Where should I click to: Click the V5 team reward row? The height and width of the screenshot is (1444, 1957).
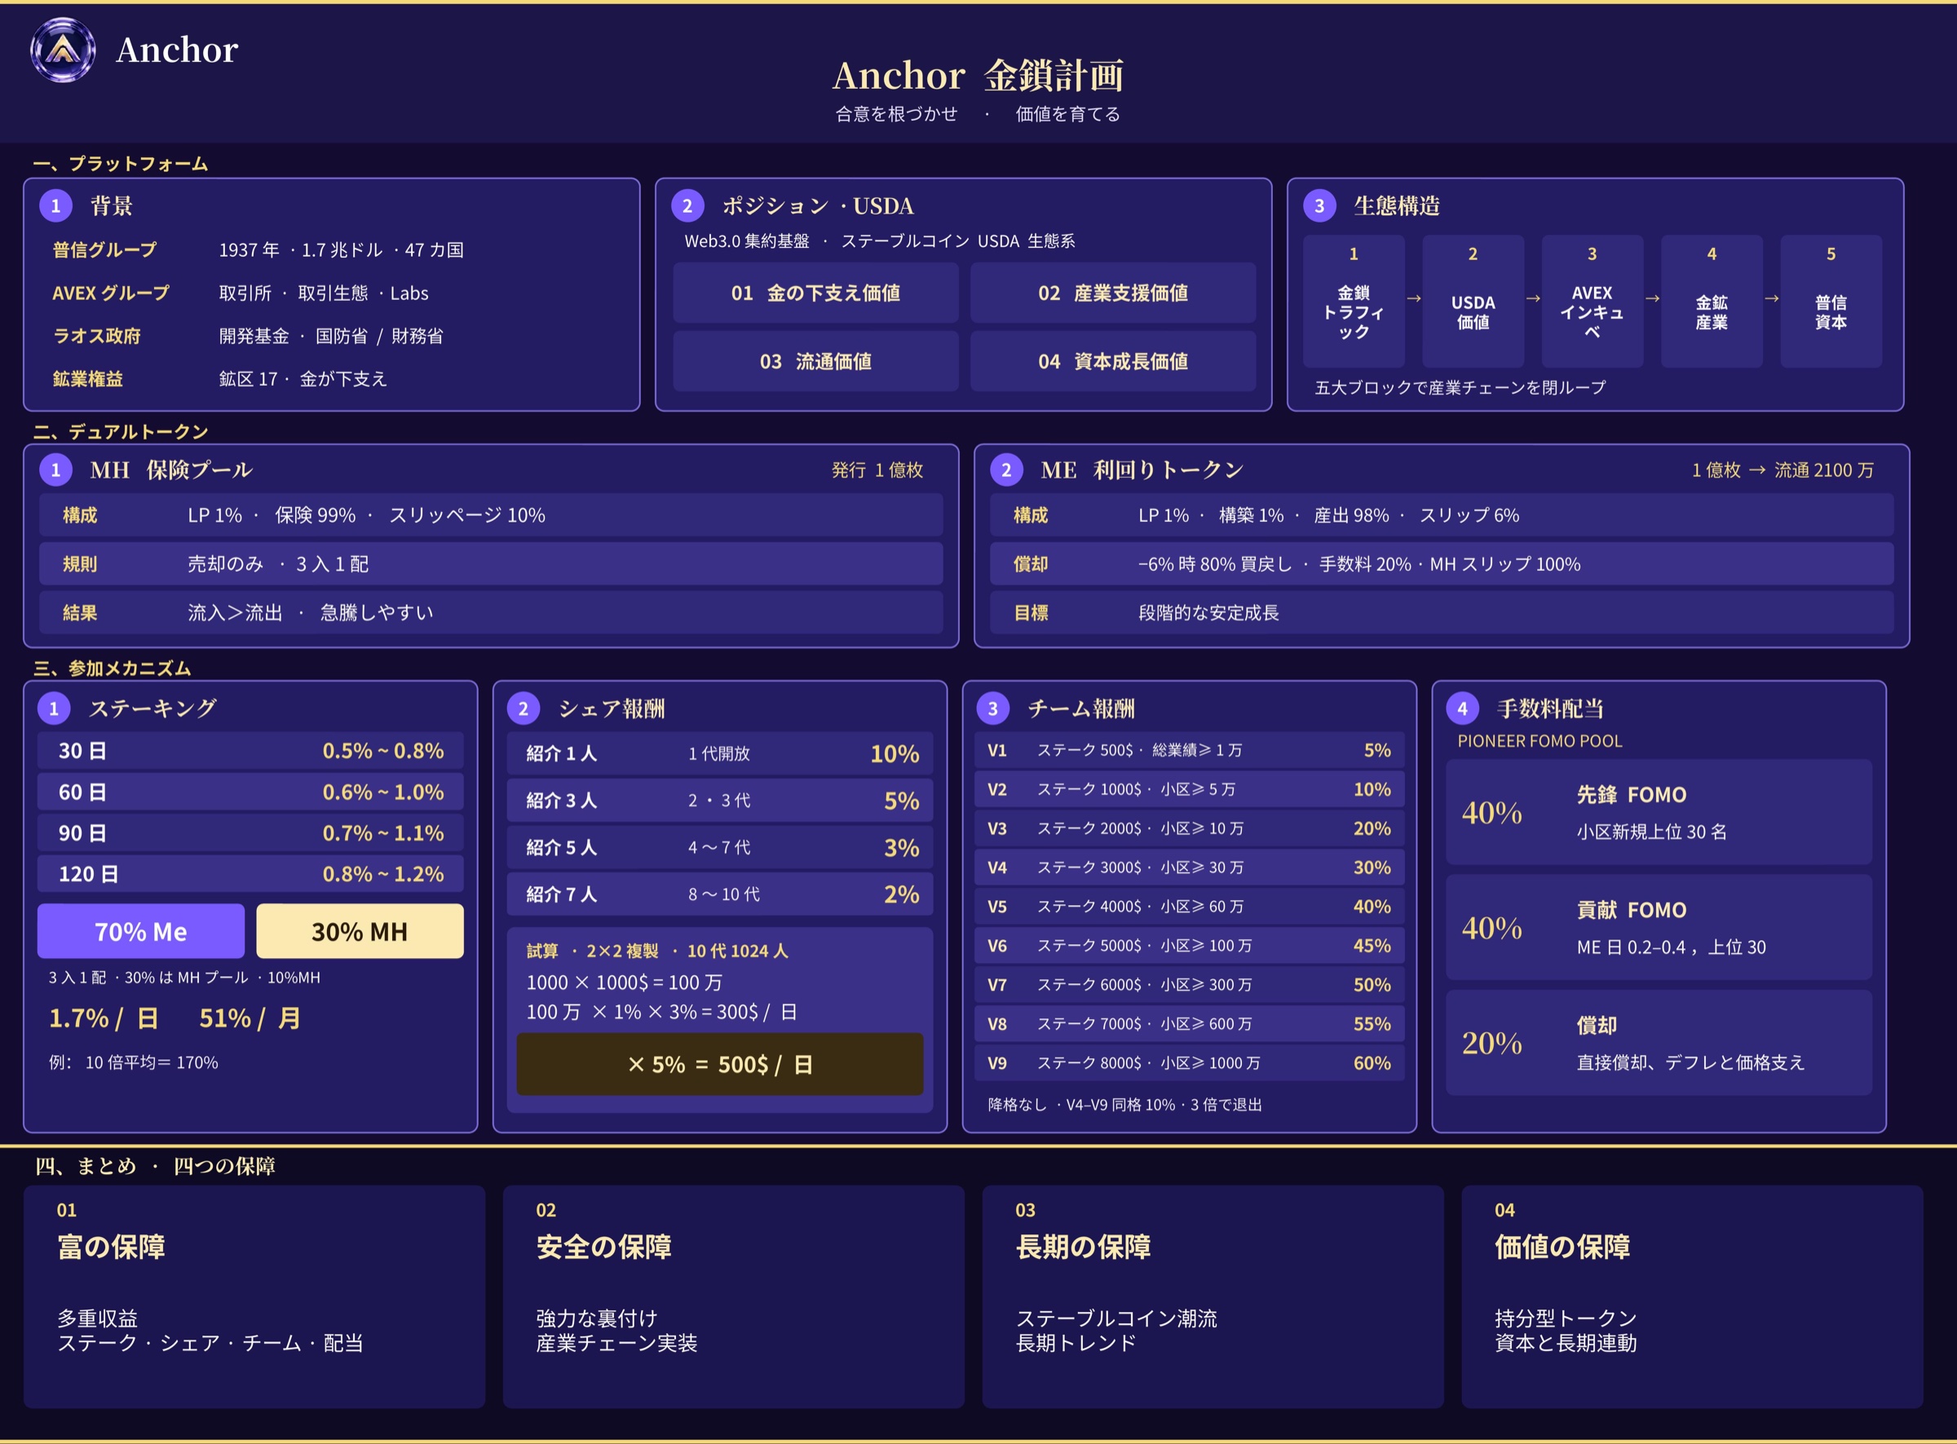pos(1189,907)
